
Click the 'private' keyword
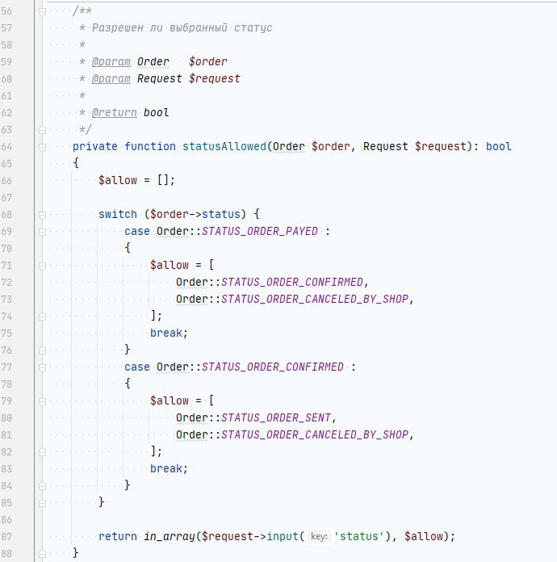(x=95, y=147)
